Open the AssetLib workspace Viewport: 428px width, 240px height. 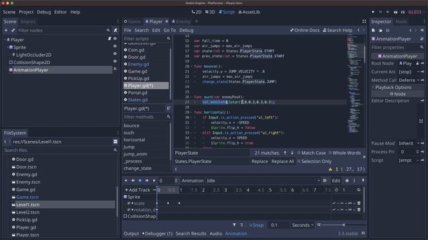click(x=249, y=12)
